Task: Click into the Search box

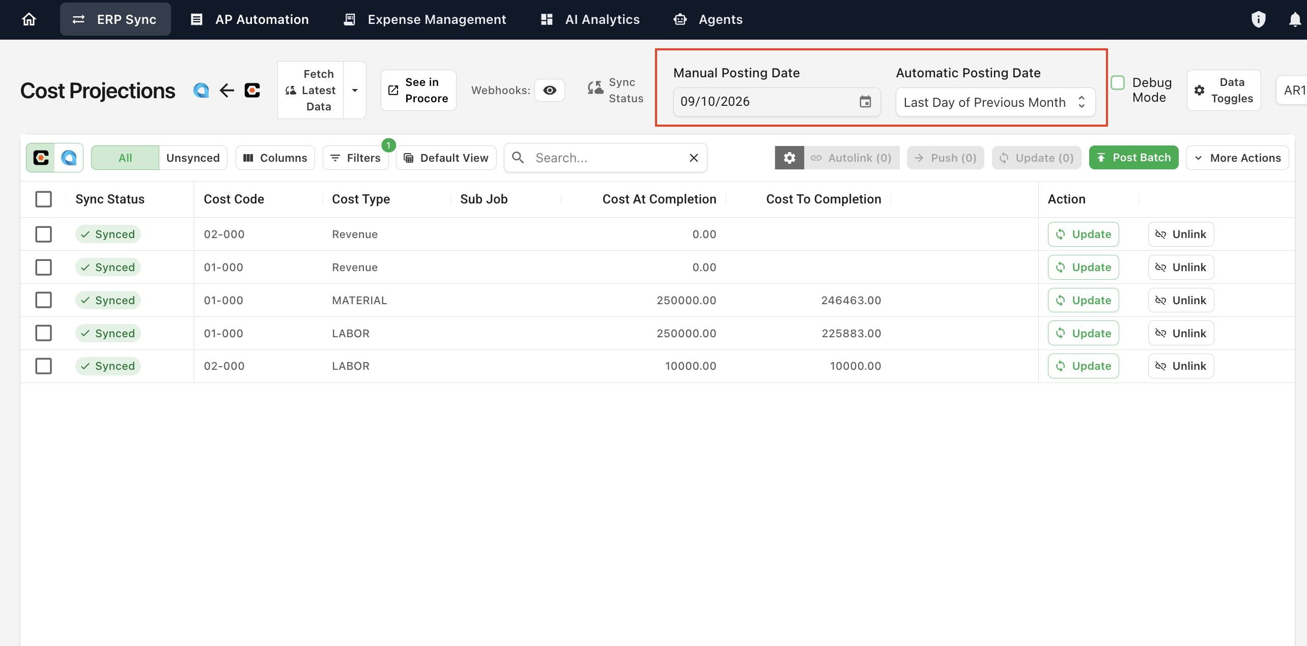Action: 606,158
